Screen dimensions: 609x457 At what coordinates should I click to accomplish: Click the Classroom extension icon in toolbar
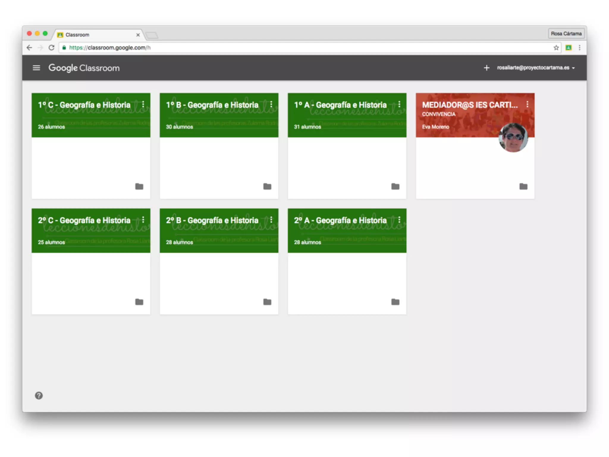pos(568,48)
